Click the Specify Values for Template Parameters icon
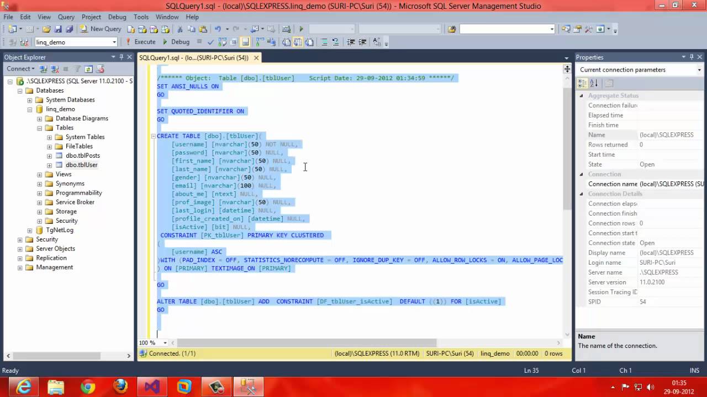The width and height of the screenshot is (707, 397). (376, 42)
